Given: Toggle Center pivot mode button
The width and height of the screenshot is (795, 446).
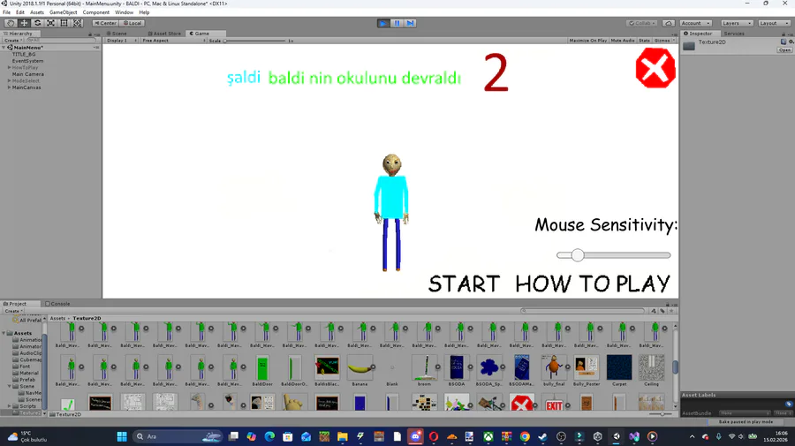Looking at the screenshot, I should pyautogui.click(x=105, y=23).
